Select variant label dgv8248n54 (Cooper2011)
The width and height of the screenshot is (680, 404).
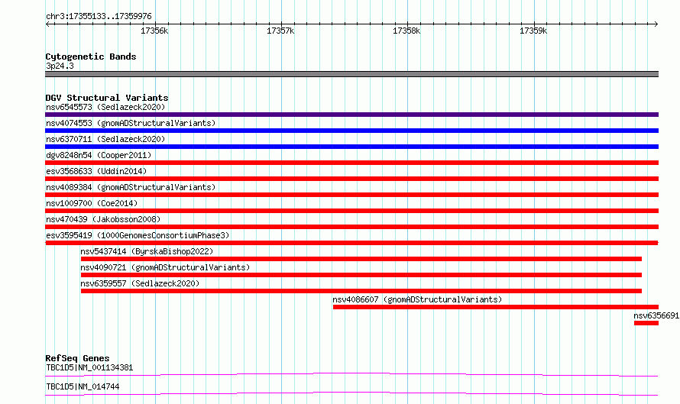99,155
